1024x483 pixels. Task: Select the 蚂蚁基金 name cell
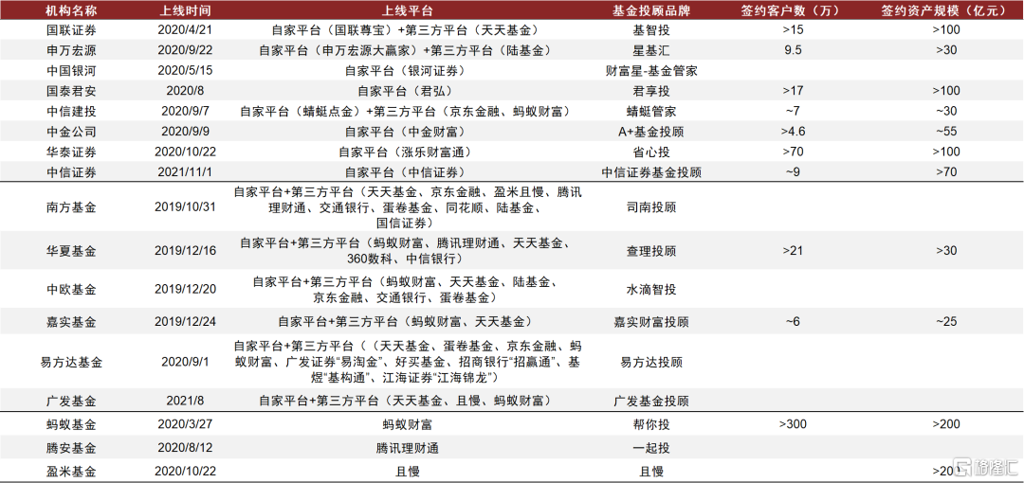[x=70, y=424]
